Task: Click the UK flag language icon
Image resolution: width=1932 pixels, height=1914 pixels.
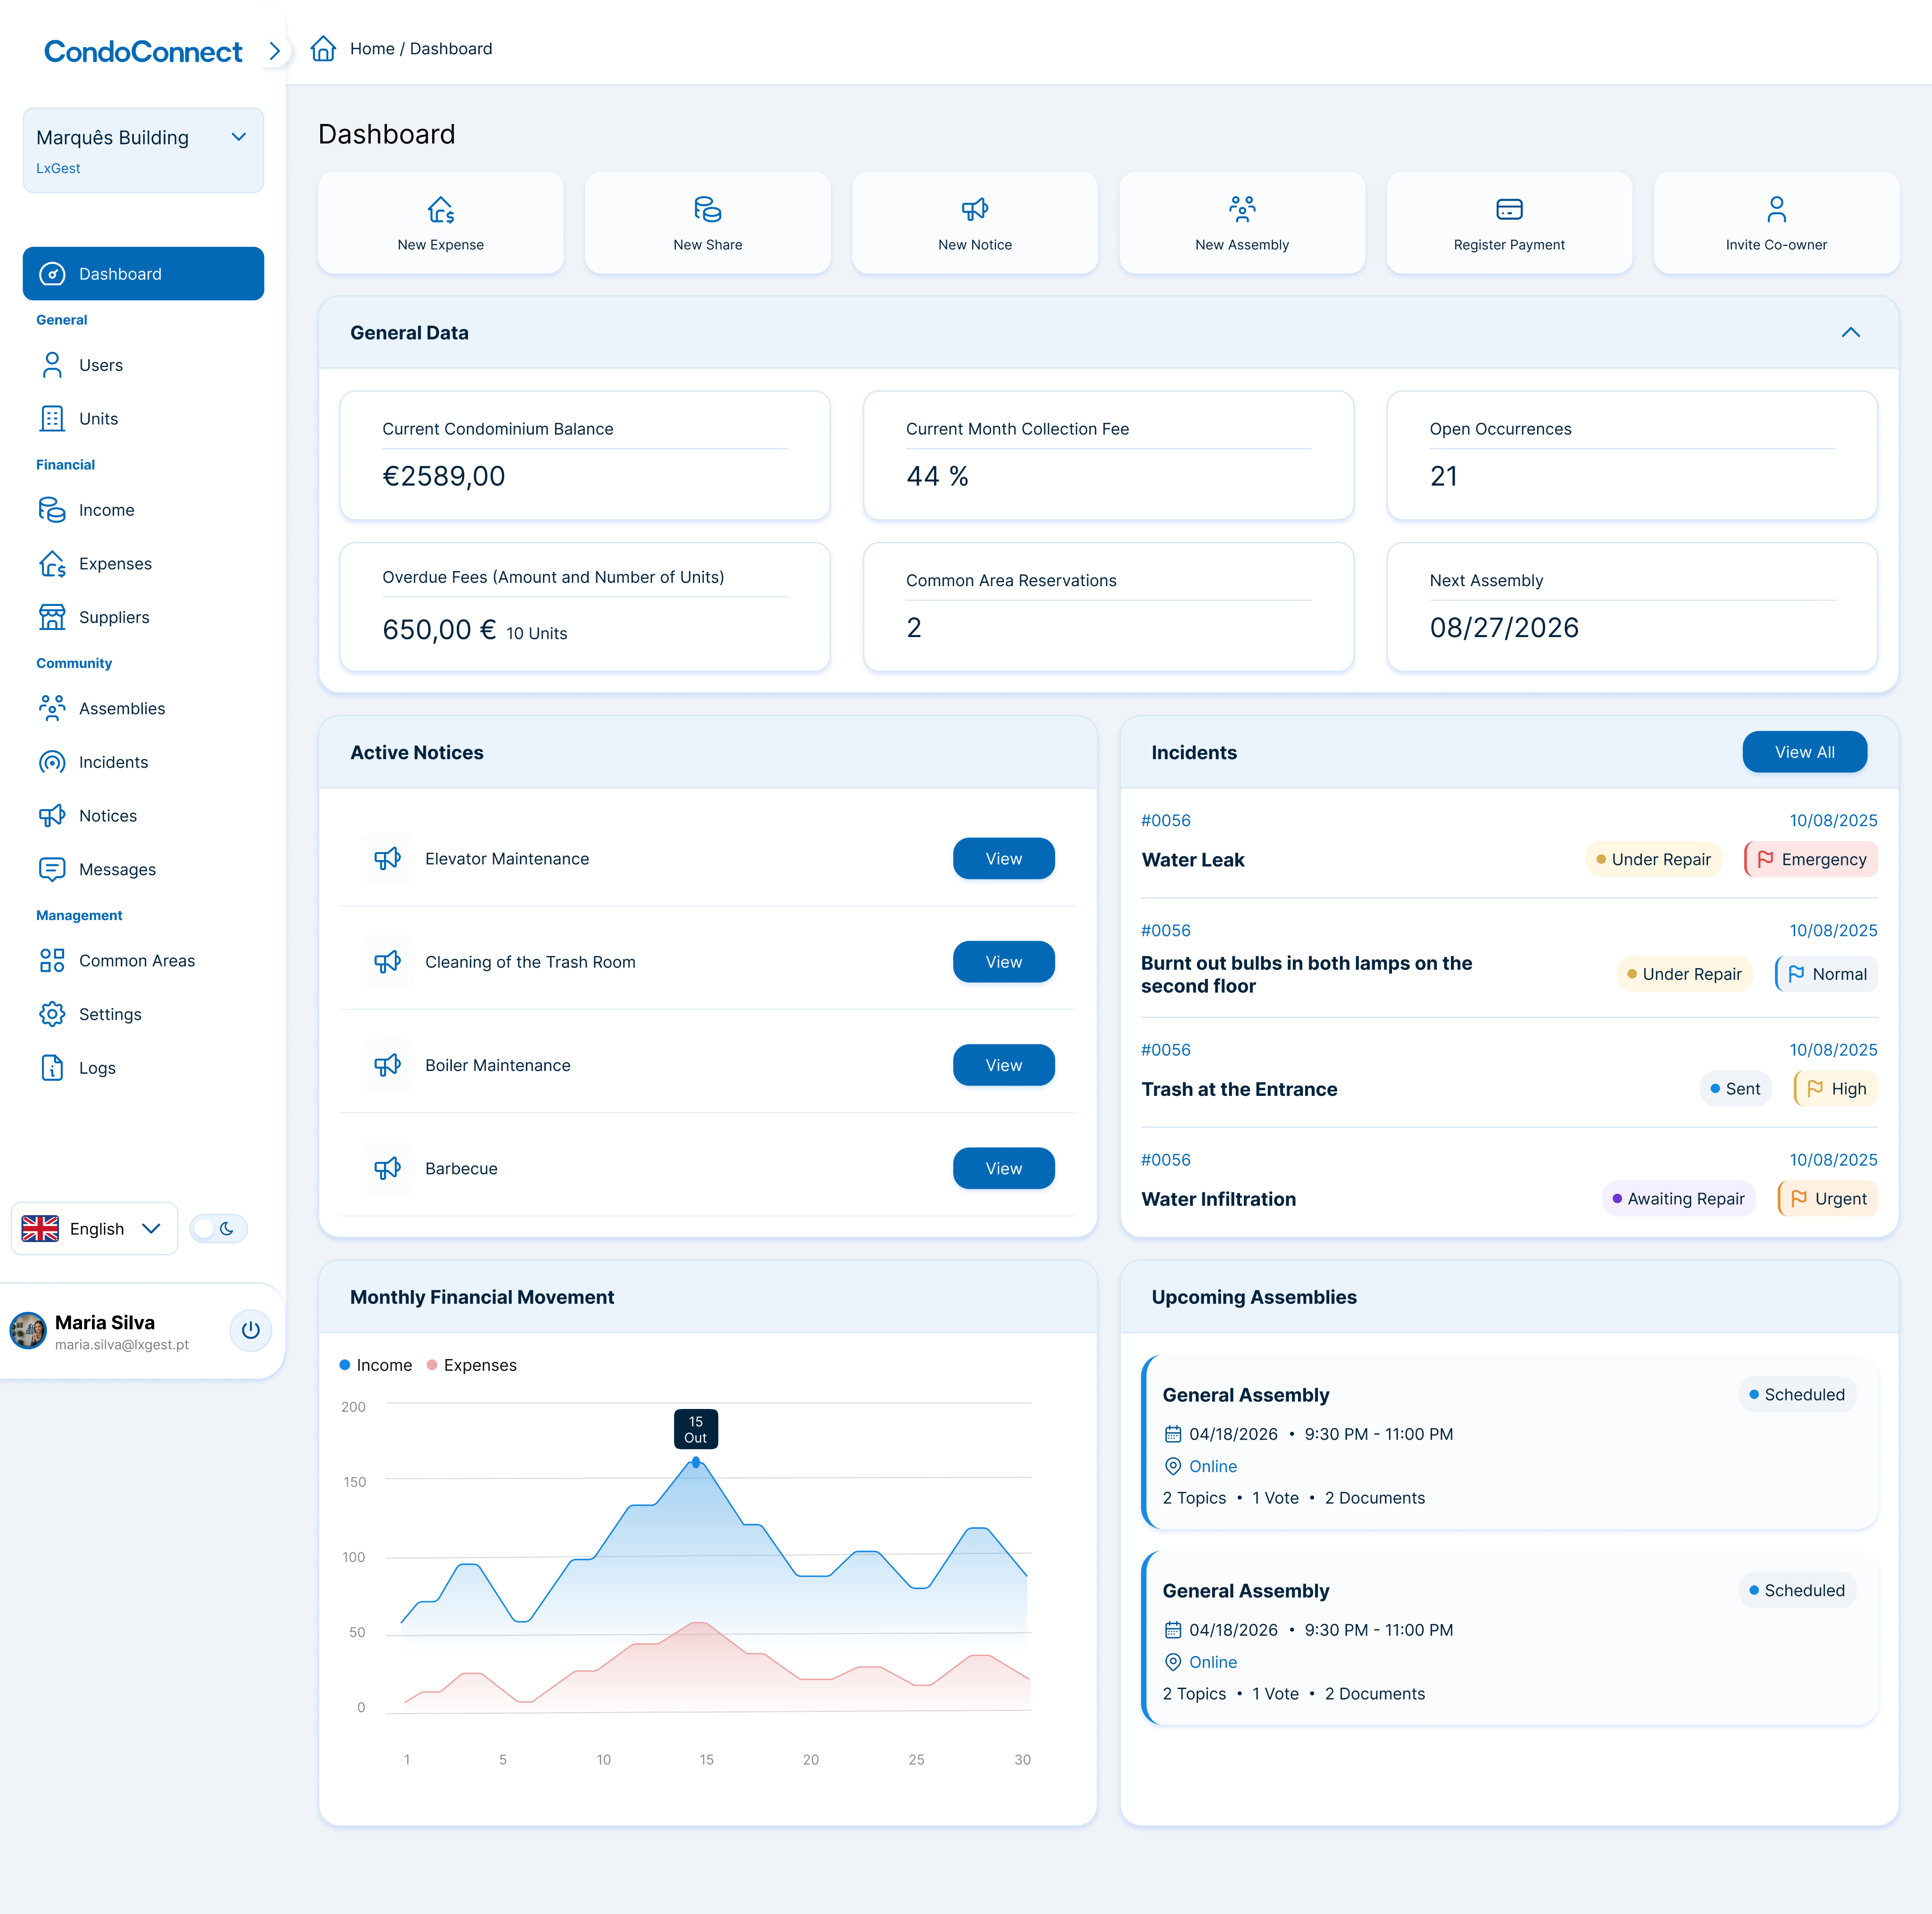Action: 40,1228
